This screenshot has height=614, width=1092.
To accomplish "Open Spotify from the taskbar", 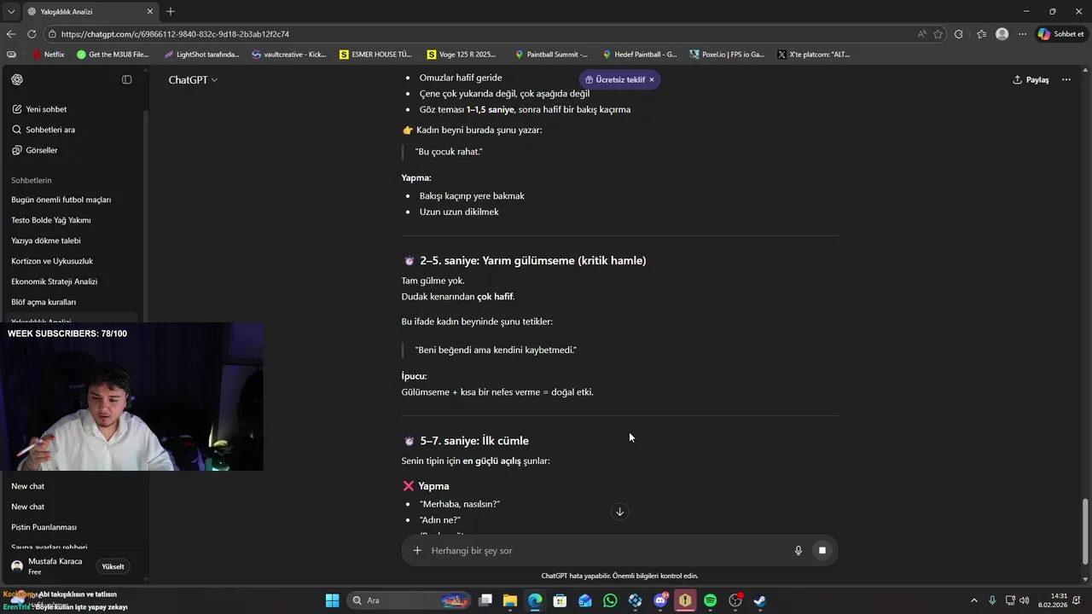I will (x=711, y=600).
